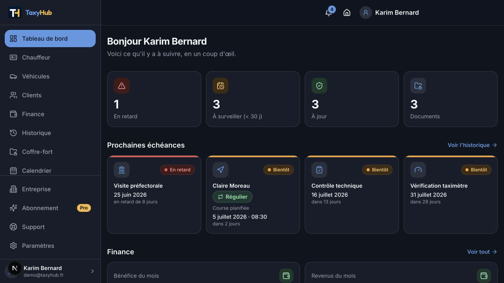
Task: Open Historique in the sidebar
Action: (50, 133)
